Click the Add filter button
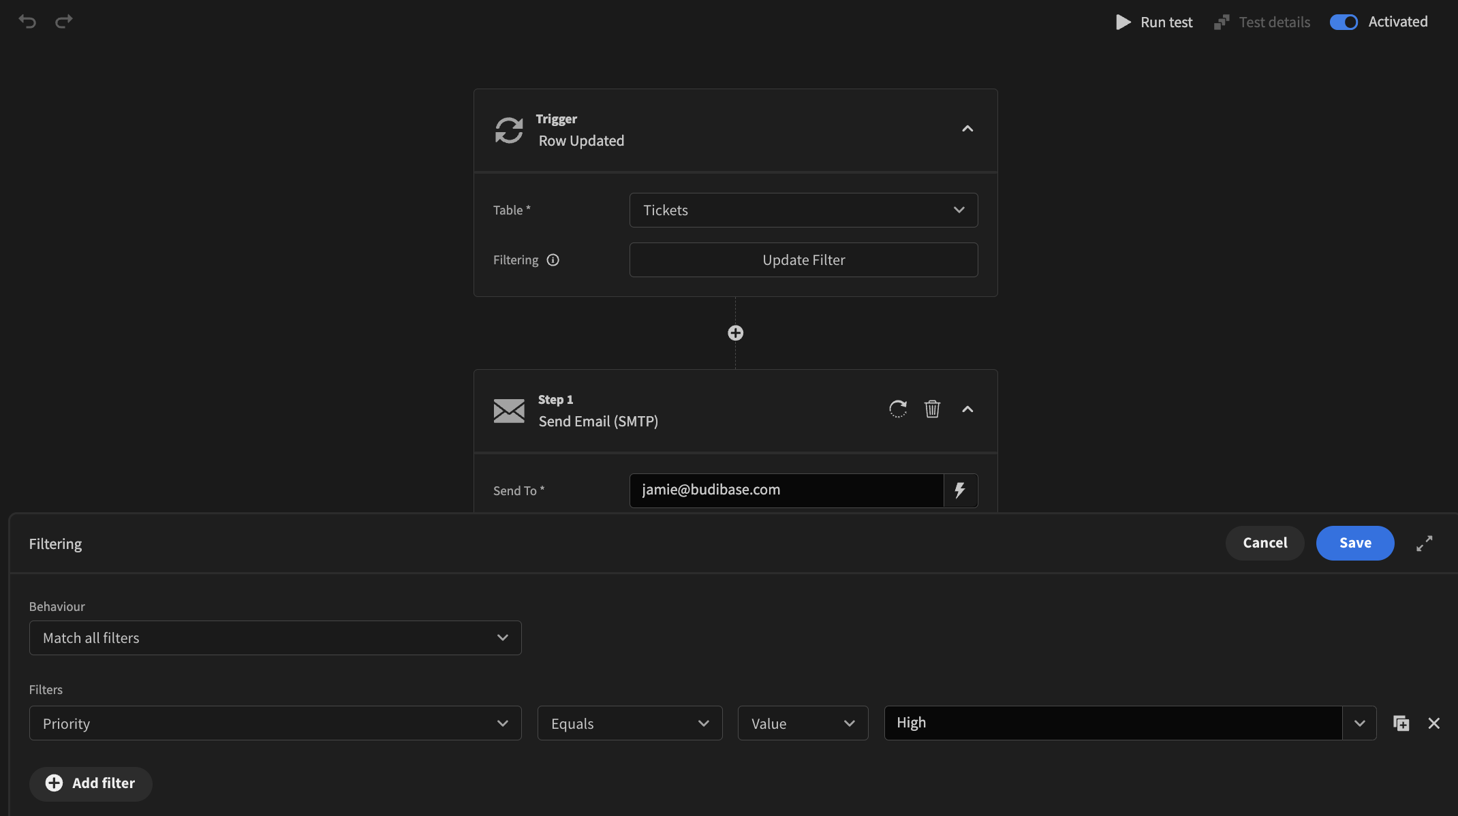Viewport: 1458px width, 816px height. pos(91,783)
